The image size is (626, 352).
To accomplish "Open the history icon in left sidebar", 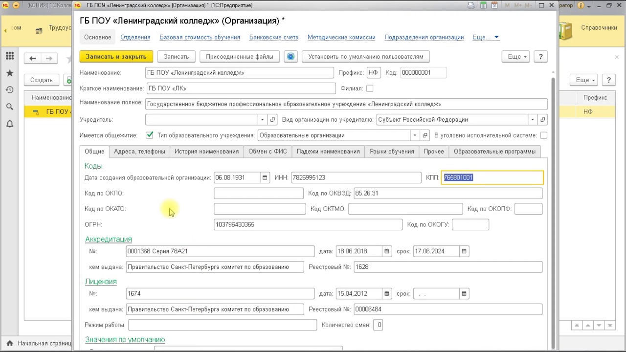I will pos(10,90).
